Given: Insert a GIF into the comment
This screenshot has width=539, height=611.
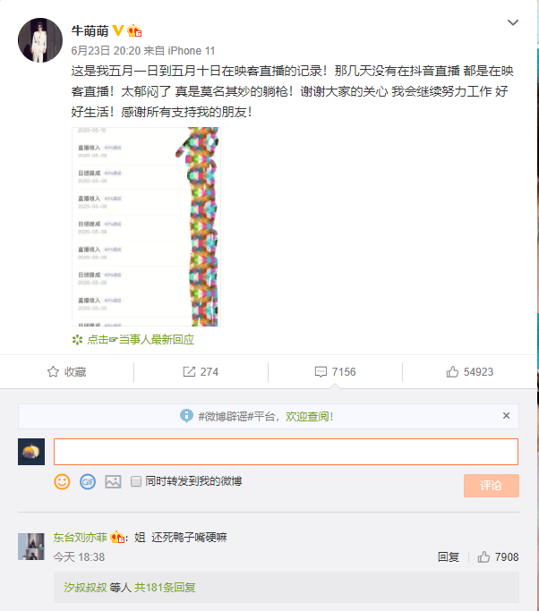Looking at the screenshot, I should [x=88, y=482].
